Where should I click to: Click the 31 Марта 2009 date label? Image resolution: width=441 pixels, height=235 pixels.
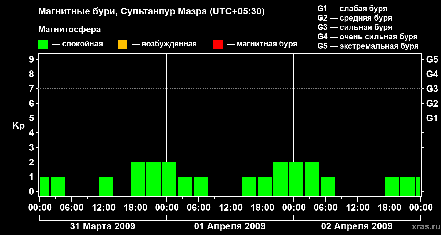tap(103, 226)
